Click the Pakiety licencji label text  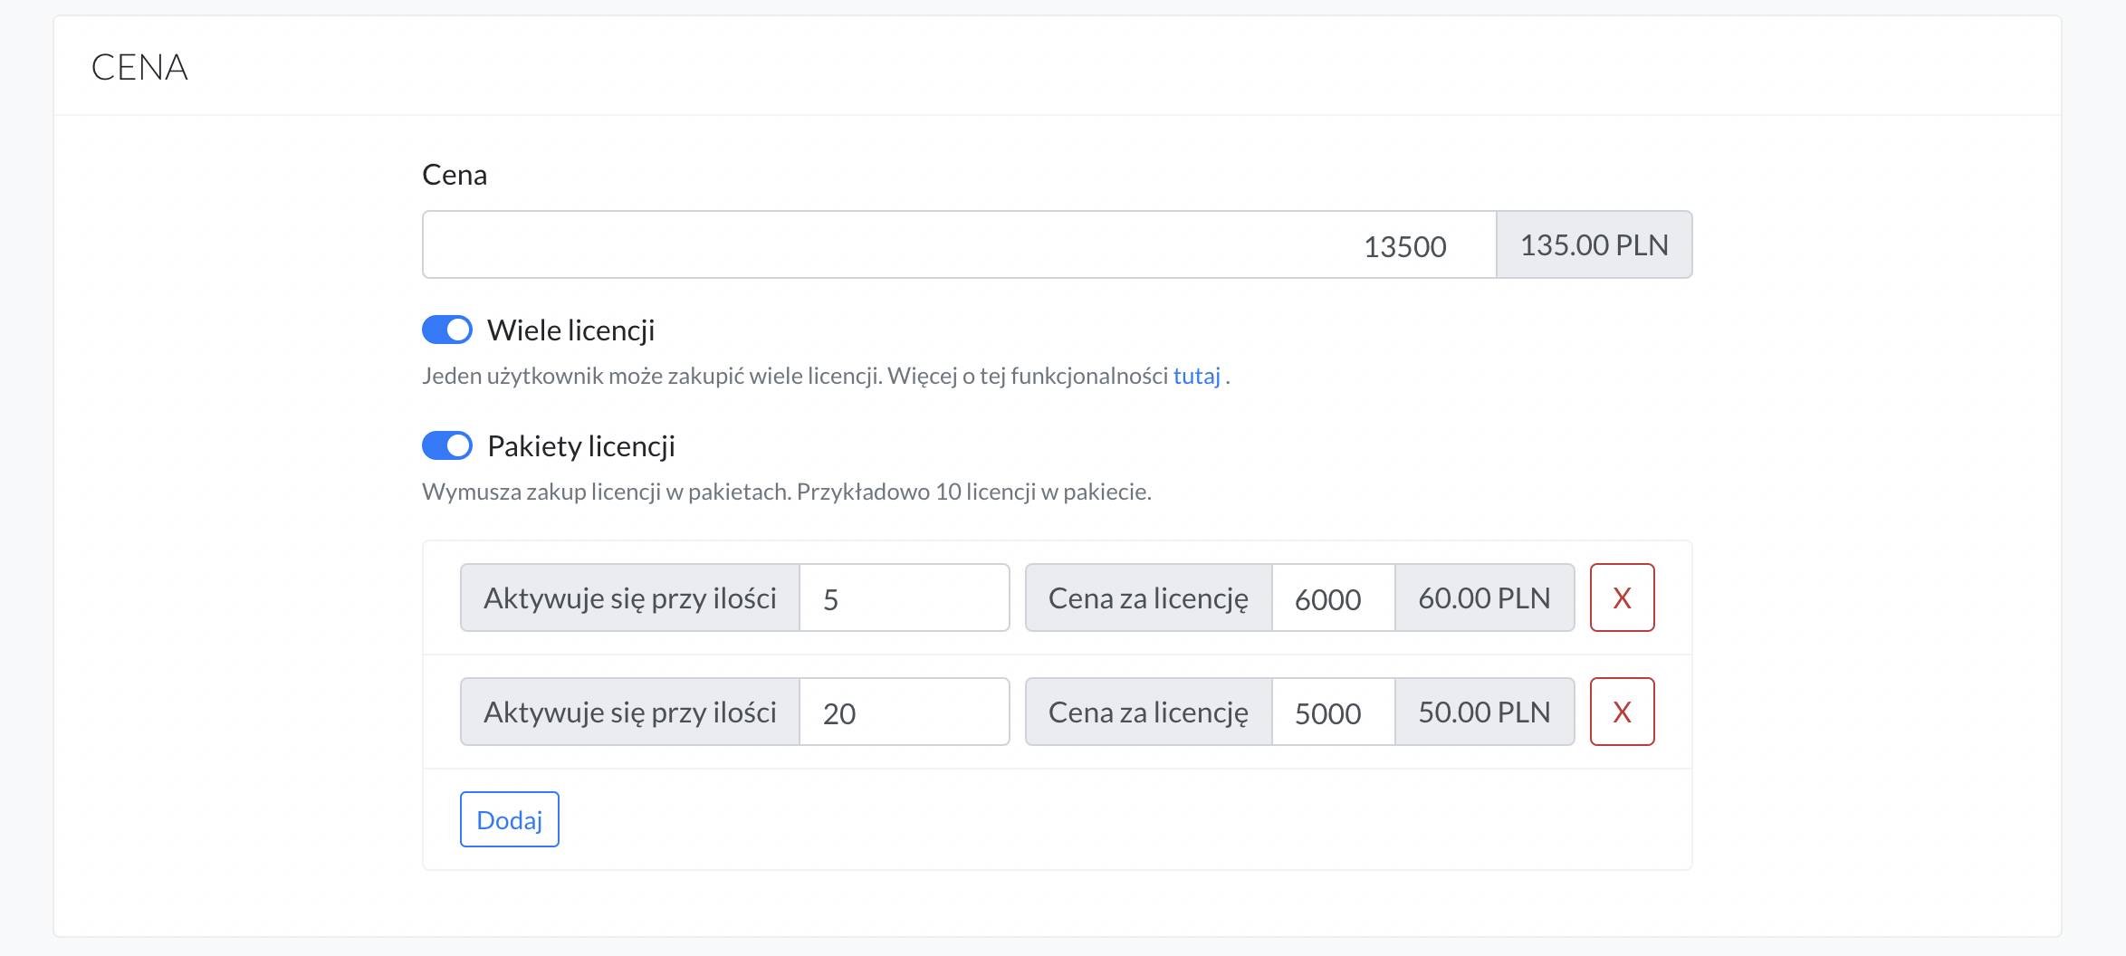click(x=581, y=446)
